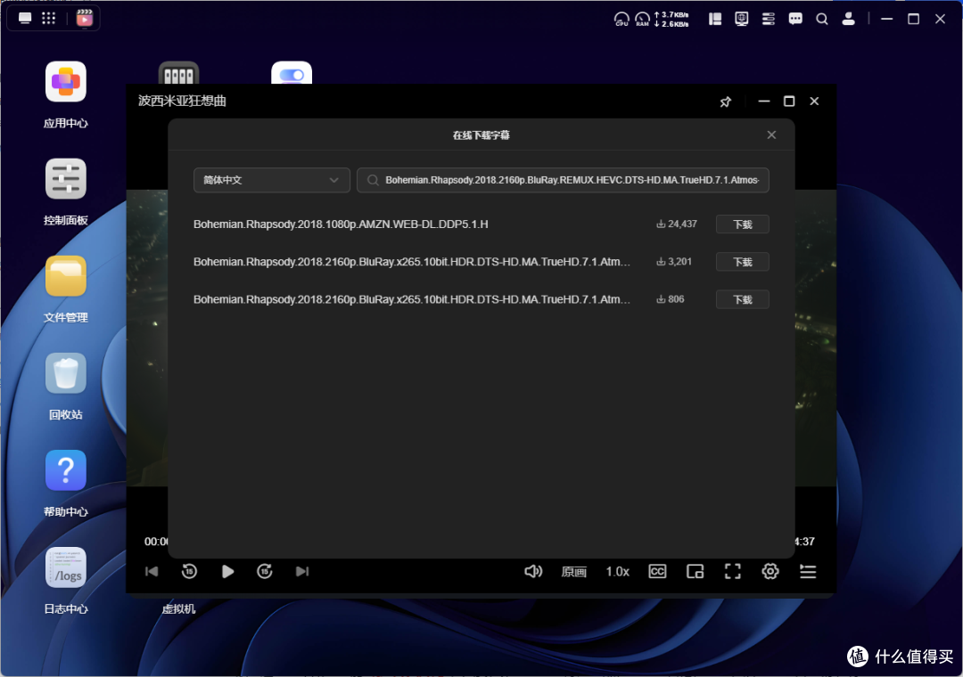The width and height of the screenshot is (963, 677).
Task: Toggle picture-in-picture mode in the player
Action: point(695,571)
